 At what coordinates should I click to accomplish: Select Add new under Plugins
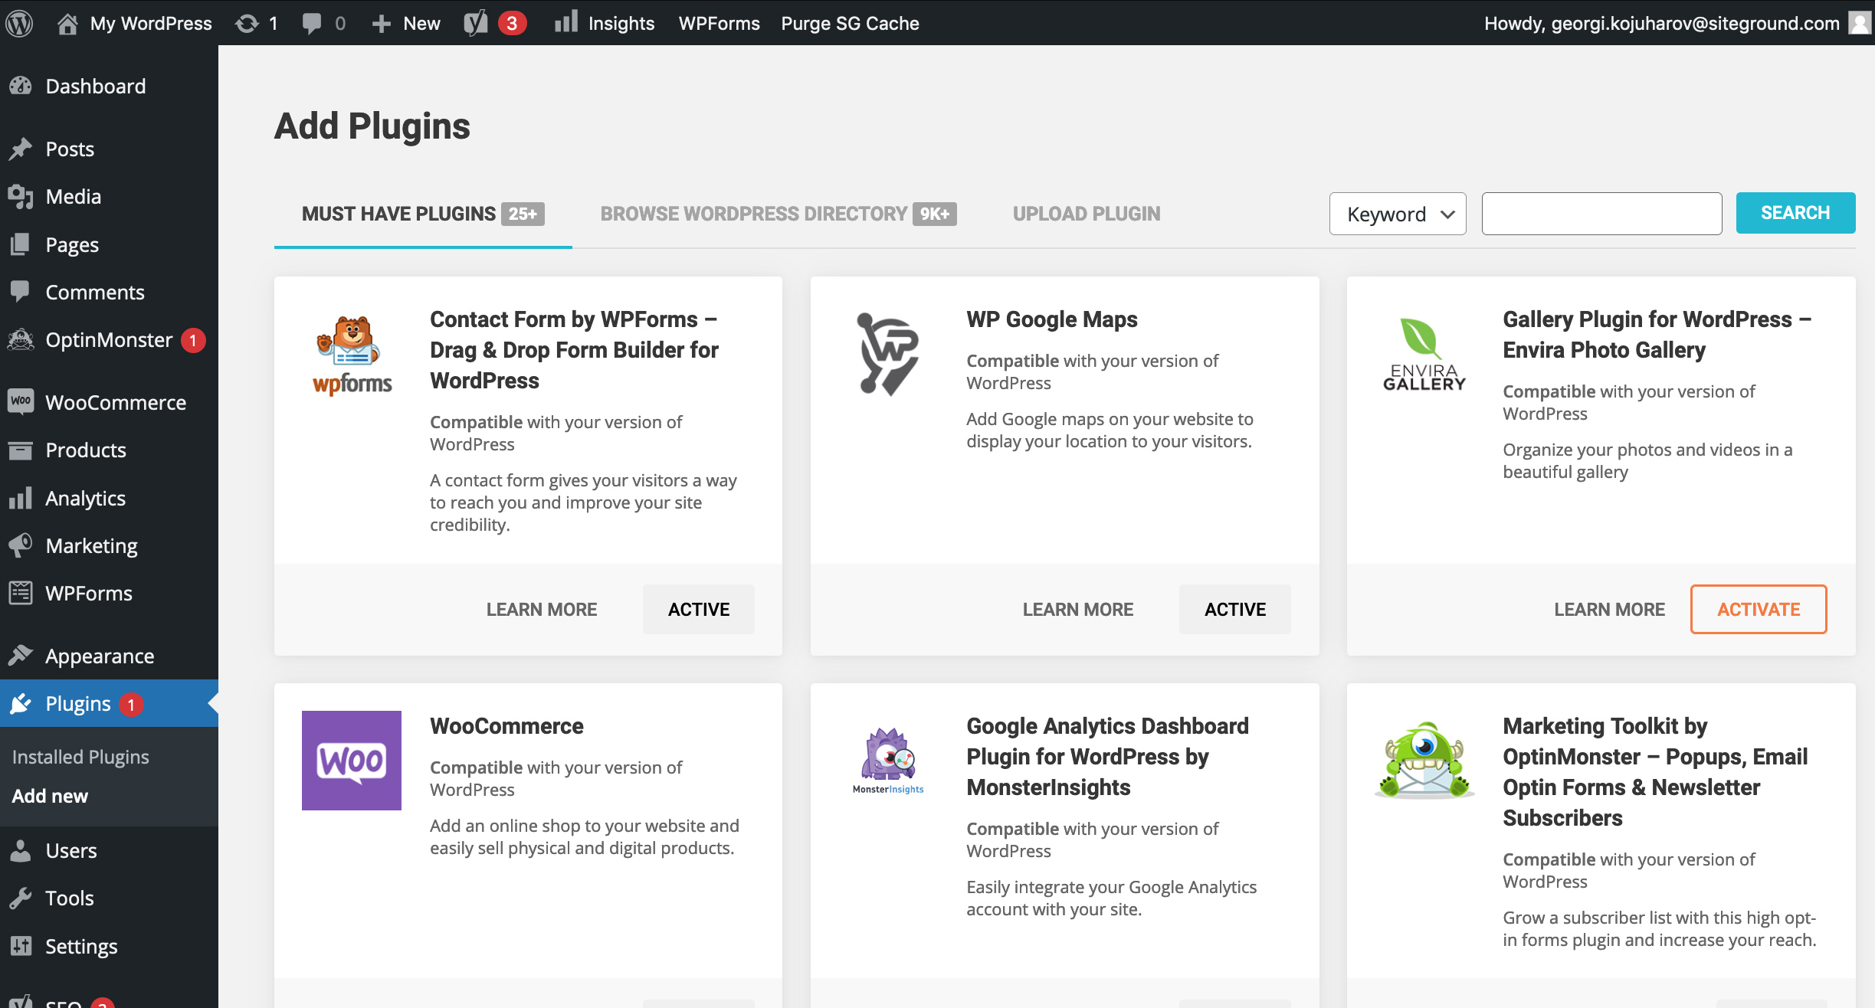pos(50,796)
